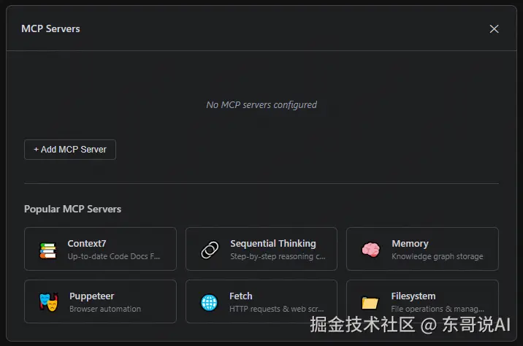Click the Fetch globe icon
The width and height of the screenshot is (523, 346).
tap(210, 302)
